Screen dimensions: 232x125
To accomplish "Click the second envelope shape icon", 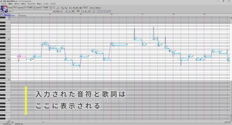I will 101,11.
